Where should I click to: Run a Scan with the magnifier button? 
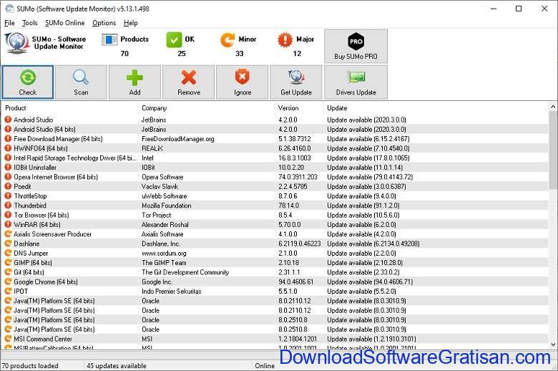pyautogui.click(x=81, y=82)
